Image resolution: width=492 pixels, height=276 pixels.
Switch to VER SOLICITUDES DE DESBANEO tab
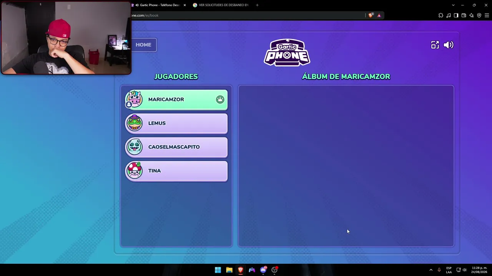(x=221, y=5)
